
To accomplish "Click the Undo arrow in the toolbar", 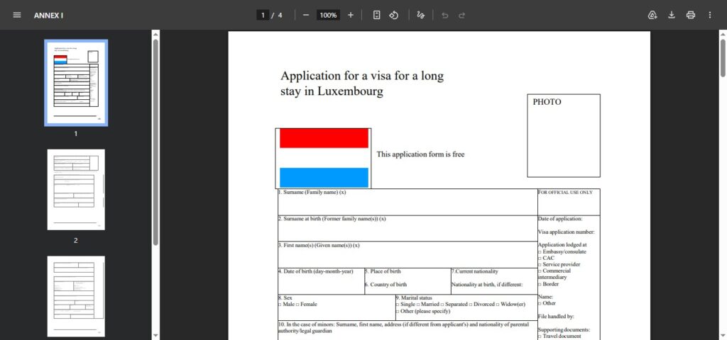I will pos(445,15).
